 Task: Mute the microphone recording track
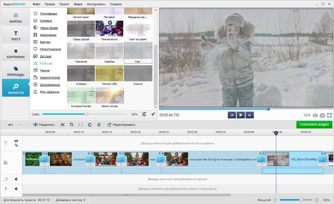[x=16, y=189]
